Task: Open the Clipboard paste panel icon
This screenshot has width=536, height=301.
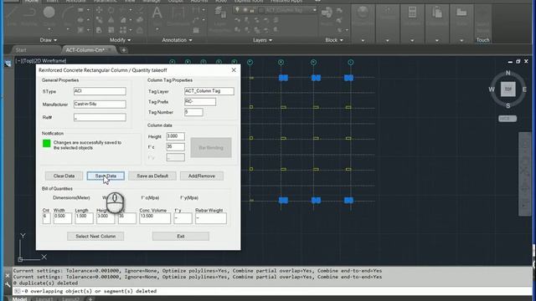Action: pyautogui.click(x=437, y=13)
